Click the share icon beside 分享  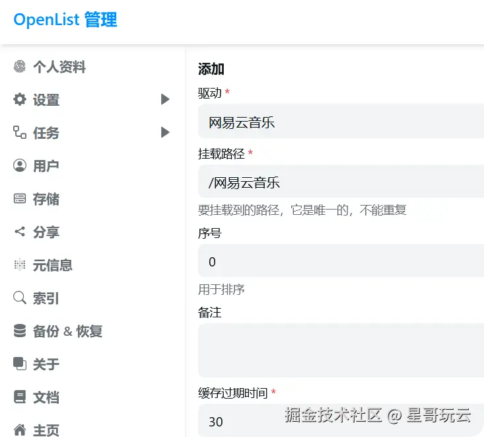click(x=19, y=231)
